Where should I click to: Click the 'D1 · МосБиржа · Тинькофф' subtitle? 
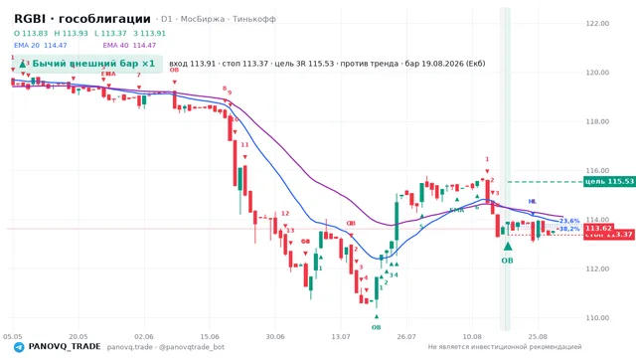(x=219, y=19)
